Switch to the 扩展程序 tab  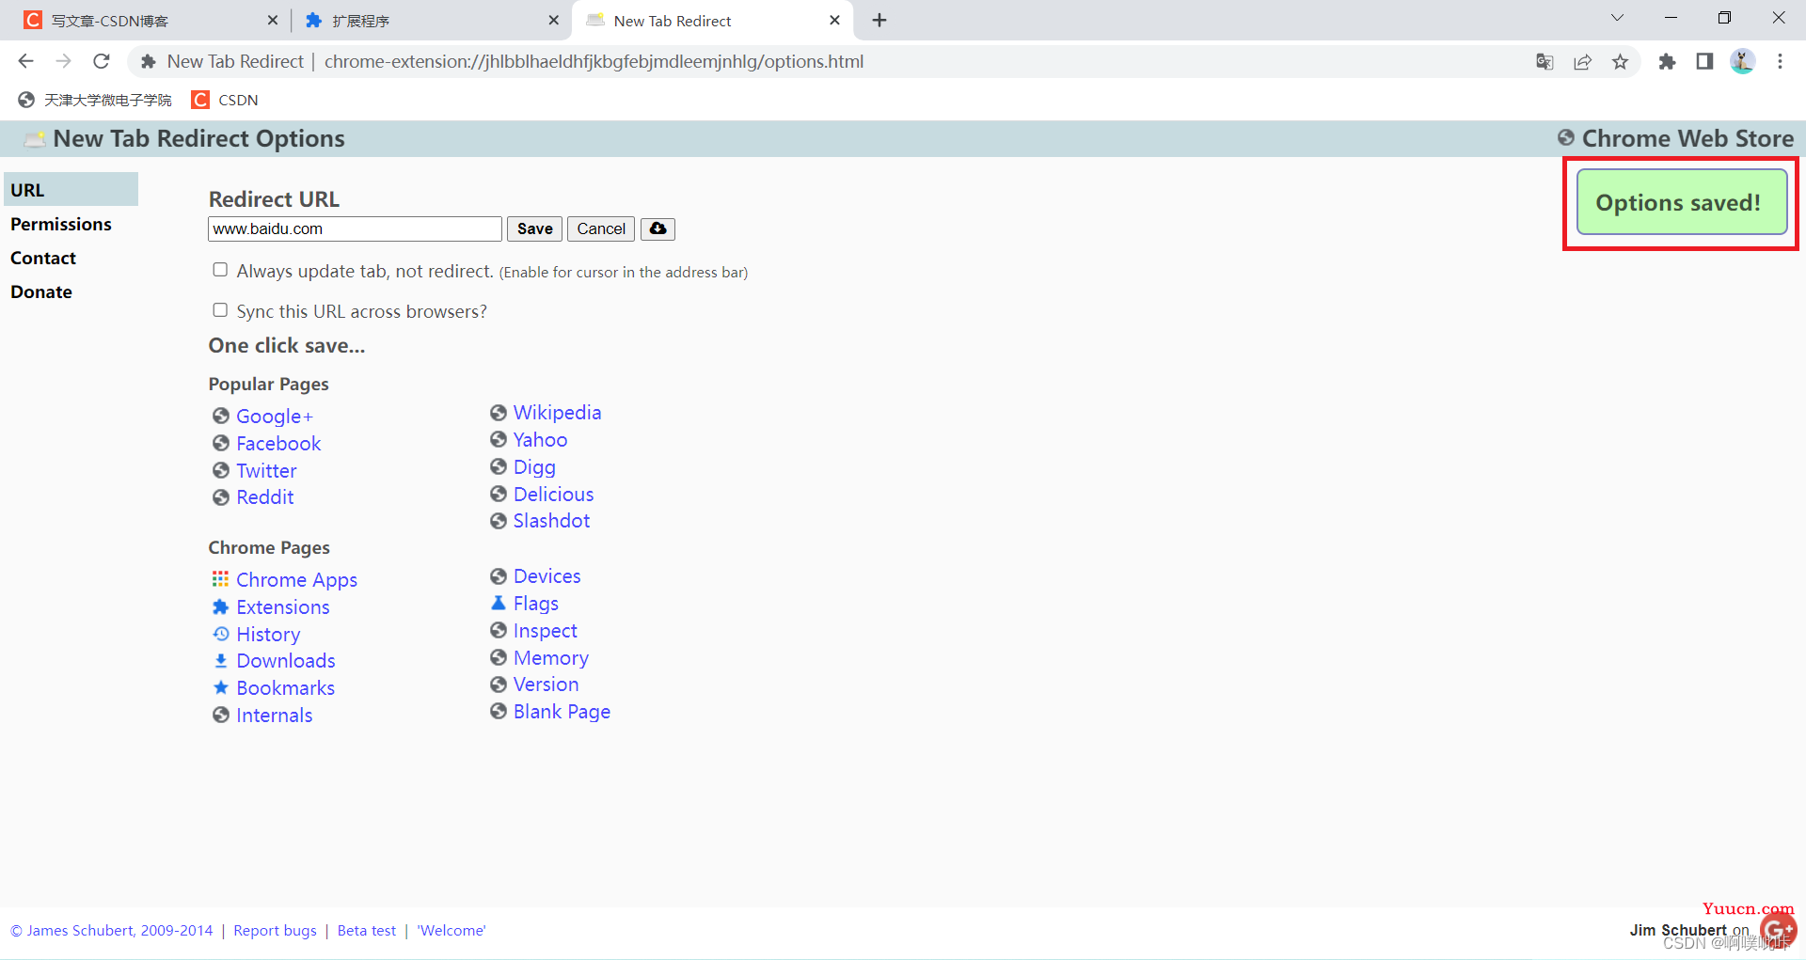coord(431,21)
